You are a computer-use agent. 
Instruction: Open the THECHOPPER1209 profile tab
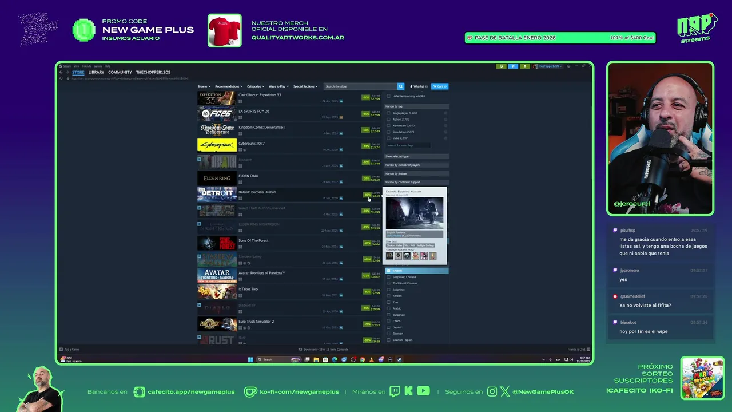coord(153,73)
